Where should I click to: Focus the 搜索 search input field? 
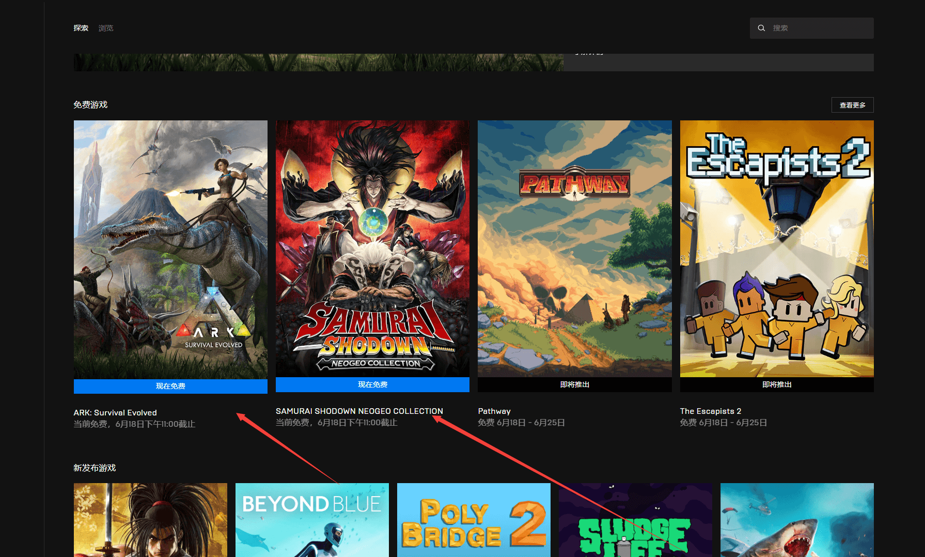click(x=812, y=28)
